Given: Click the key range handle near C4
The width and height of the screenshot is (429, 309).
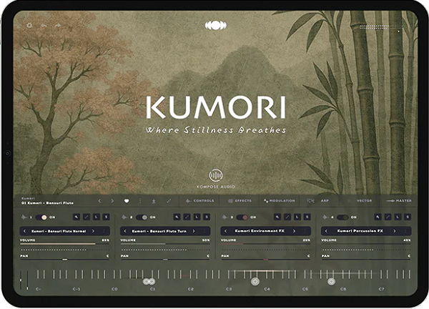Looking at the screenshot, I should coord(255,281).
